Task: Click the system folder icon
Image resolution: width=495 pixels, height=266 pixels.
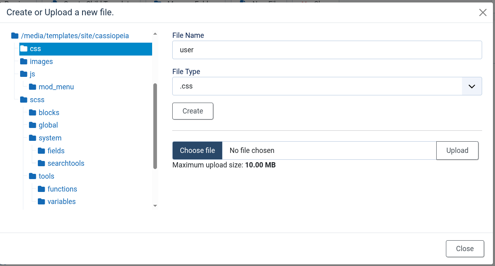Action: pyautogui.click(x=33, y=138)
